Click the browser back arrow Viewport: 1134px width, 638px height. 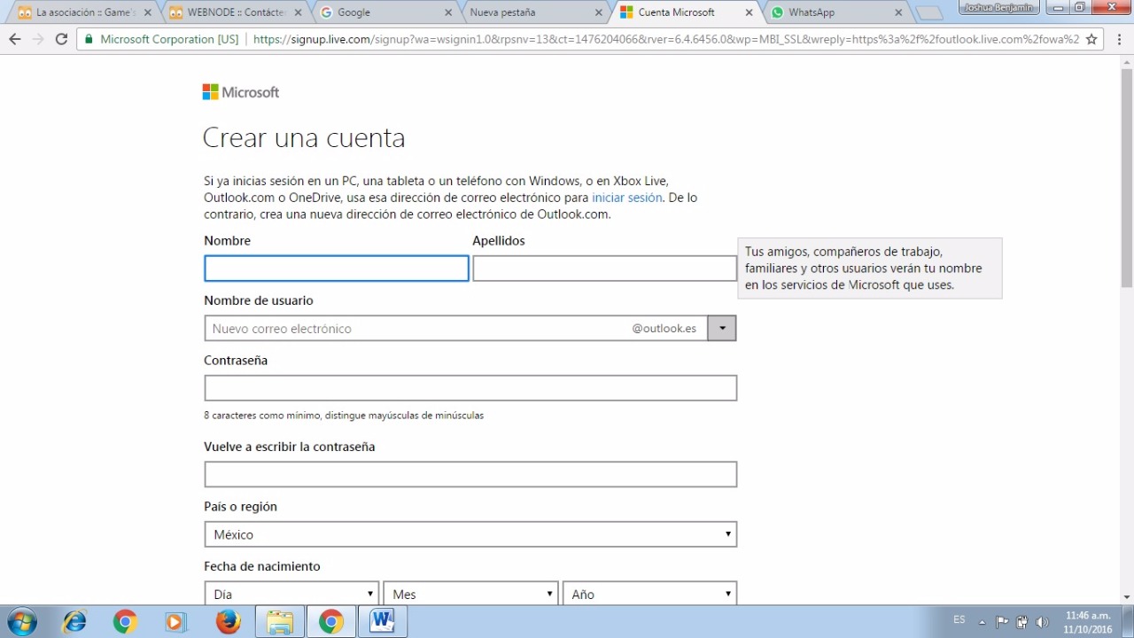14,39
